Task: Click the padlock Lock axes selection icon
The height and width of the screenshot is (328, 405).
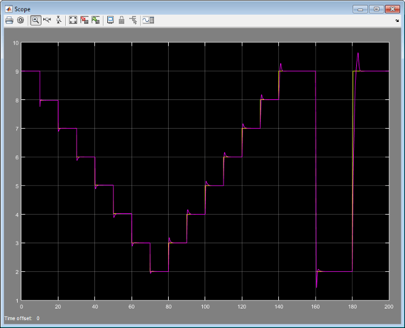Action: pos(121,20)
